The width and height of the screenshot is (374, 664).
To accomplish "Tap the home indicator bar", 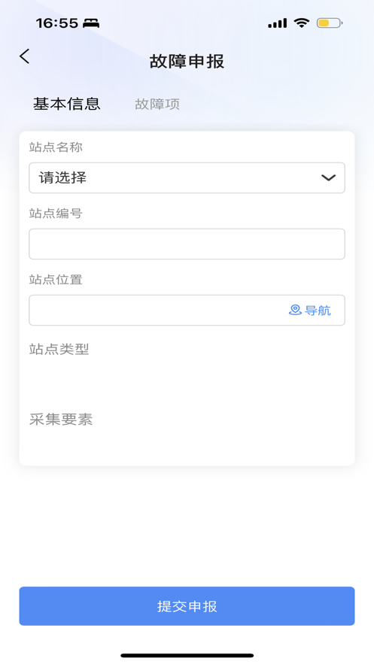I will pos(187,656).
